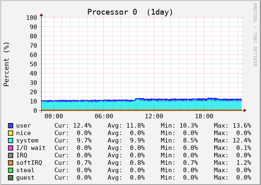
Task: Click the blue user legend swatch
Action: tap(11, 126)
